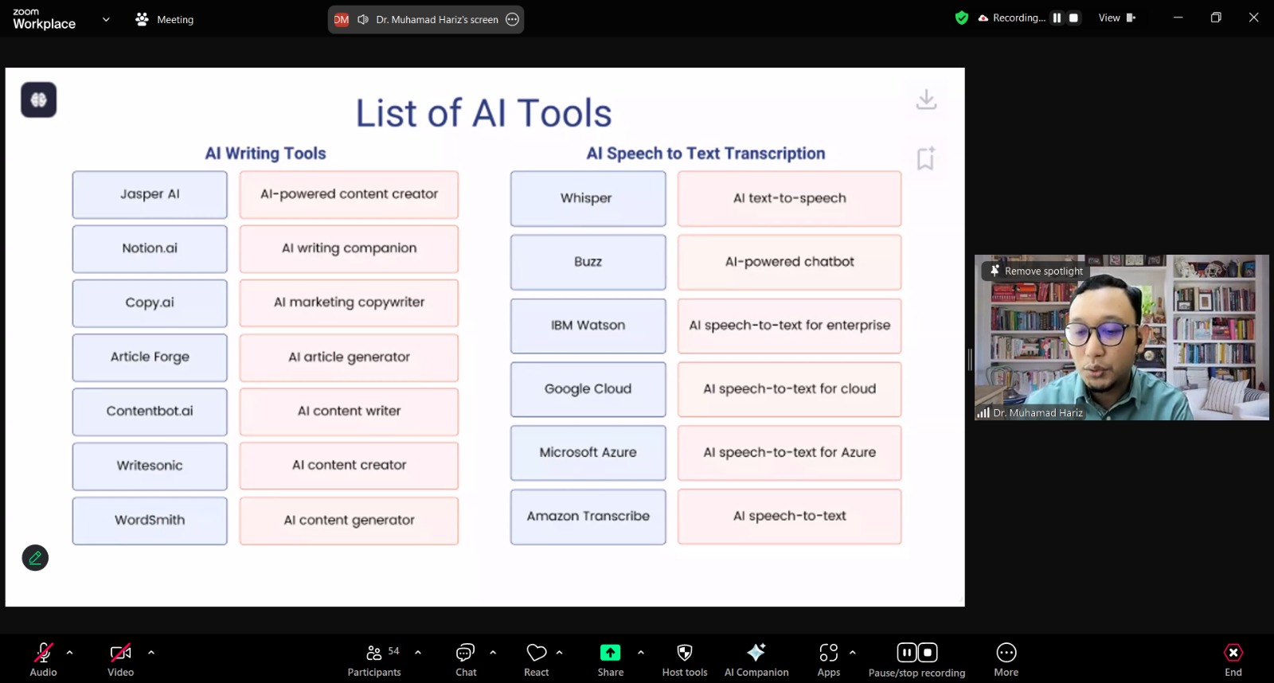1274x683 pixels.
Task: Stop recording from top bar
Action: 1073,18
